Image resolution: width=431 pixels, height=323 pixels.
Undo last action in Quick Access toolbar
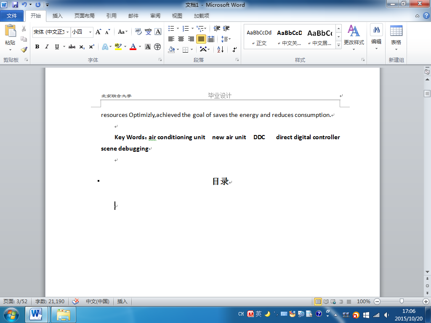(24, 5)
